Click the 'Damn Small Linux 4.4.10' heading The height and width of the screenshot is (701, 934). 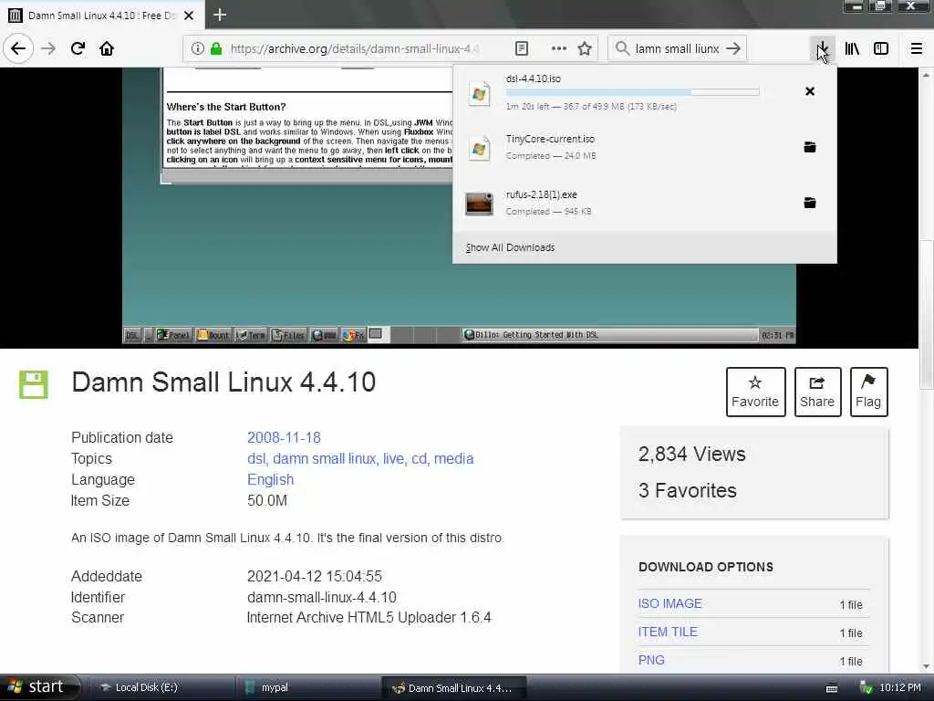tap(223, 382)
